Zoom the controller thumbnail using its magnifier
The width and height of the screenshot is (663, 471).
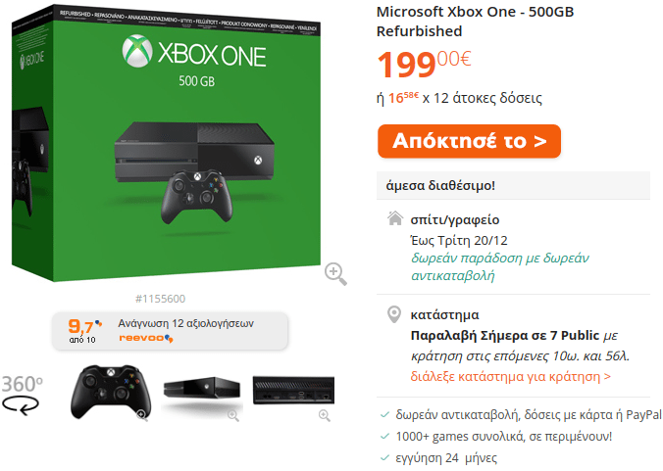(x=142, y=415)
